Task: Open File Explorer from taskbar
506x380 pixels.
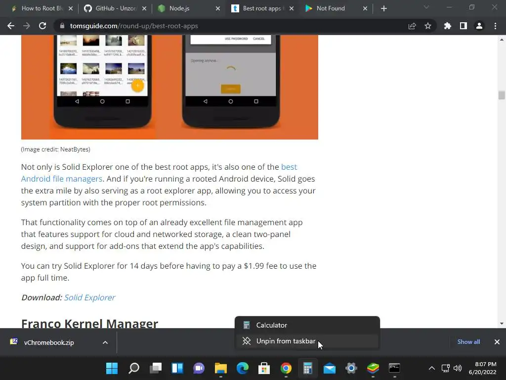Action: click(x=221, y=368)
